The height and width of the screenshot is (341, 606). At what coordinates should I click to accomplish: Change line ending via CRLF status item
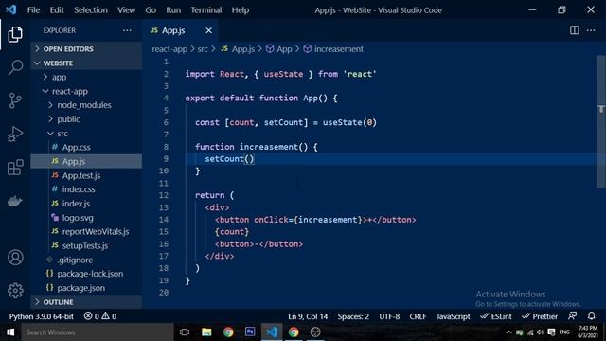point(418,316)
